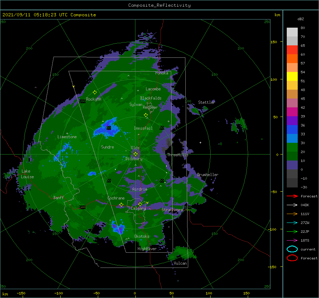
Task: Click the cyan 'current' ellipse icon
Action: pyautogui.click(x=292, y=249)
